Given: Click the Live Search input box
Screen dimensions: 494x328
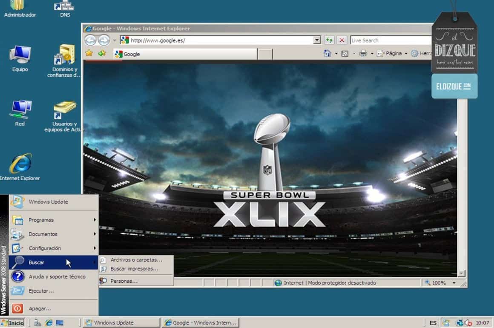Looking at the screenshot, I should [391, 40].
